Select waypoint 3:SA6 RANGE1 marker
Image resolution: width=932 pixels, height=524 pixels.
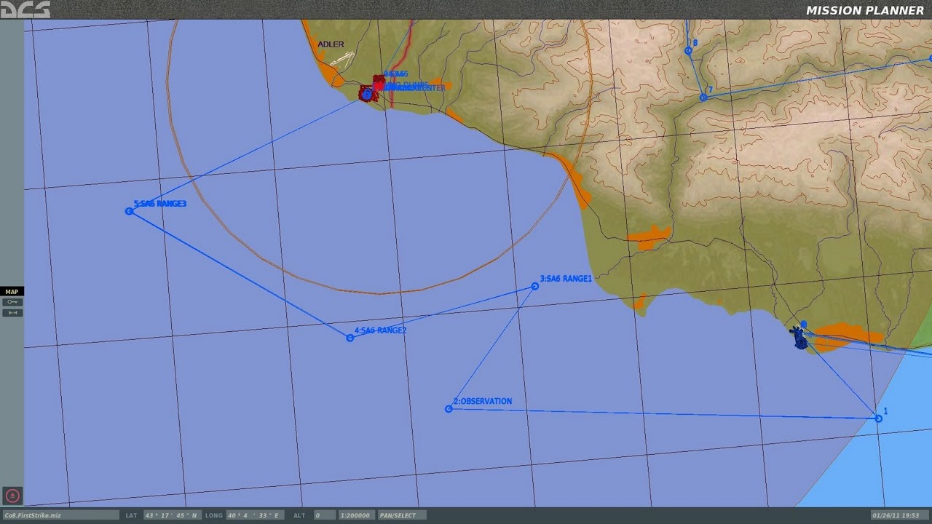point(535,286)
